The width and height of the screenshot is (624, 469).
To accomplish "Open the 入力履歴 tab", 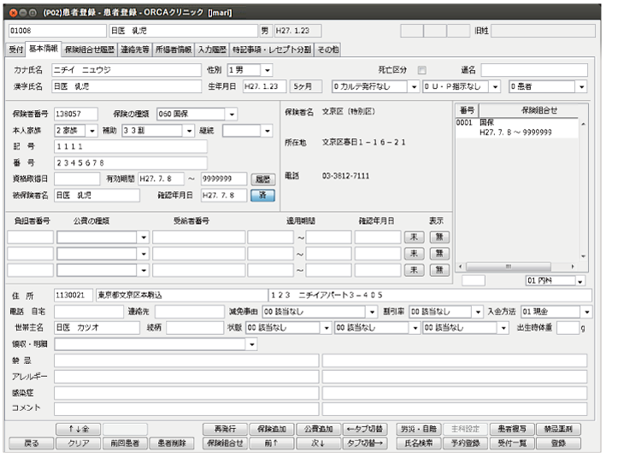I will pyautogui.click(x=212, y=50).
